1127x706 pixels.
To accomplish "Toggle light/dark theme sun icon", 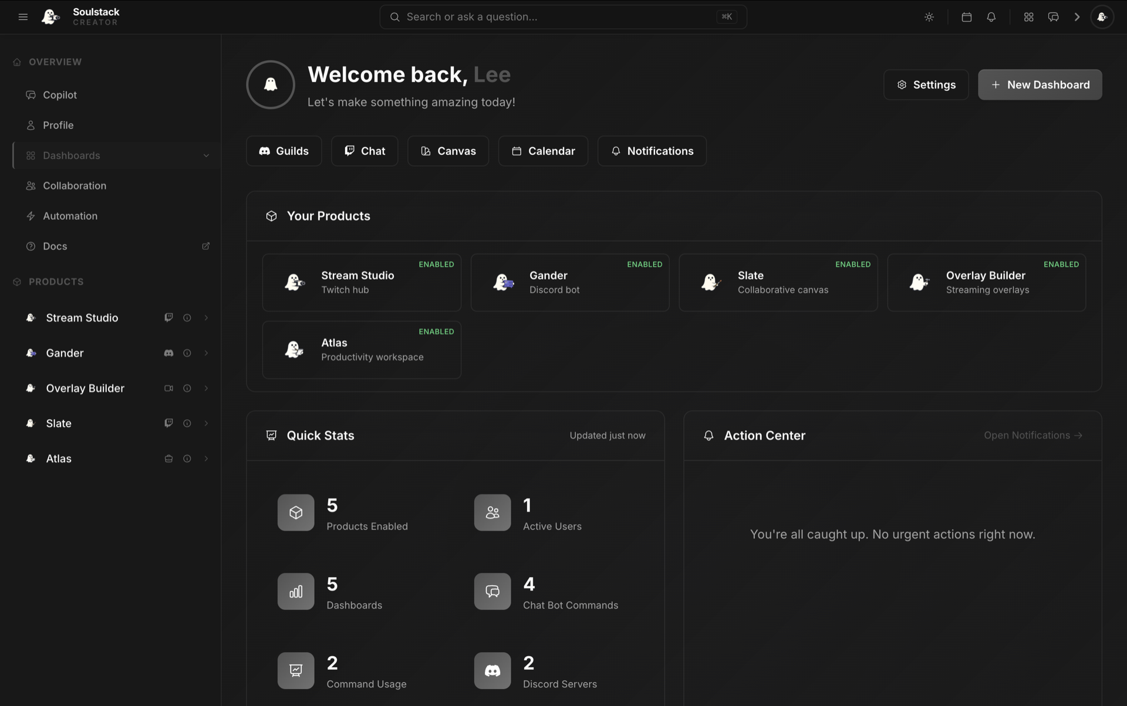I will tap(929, 17).
